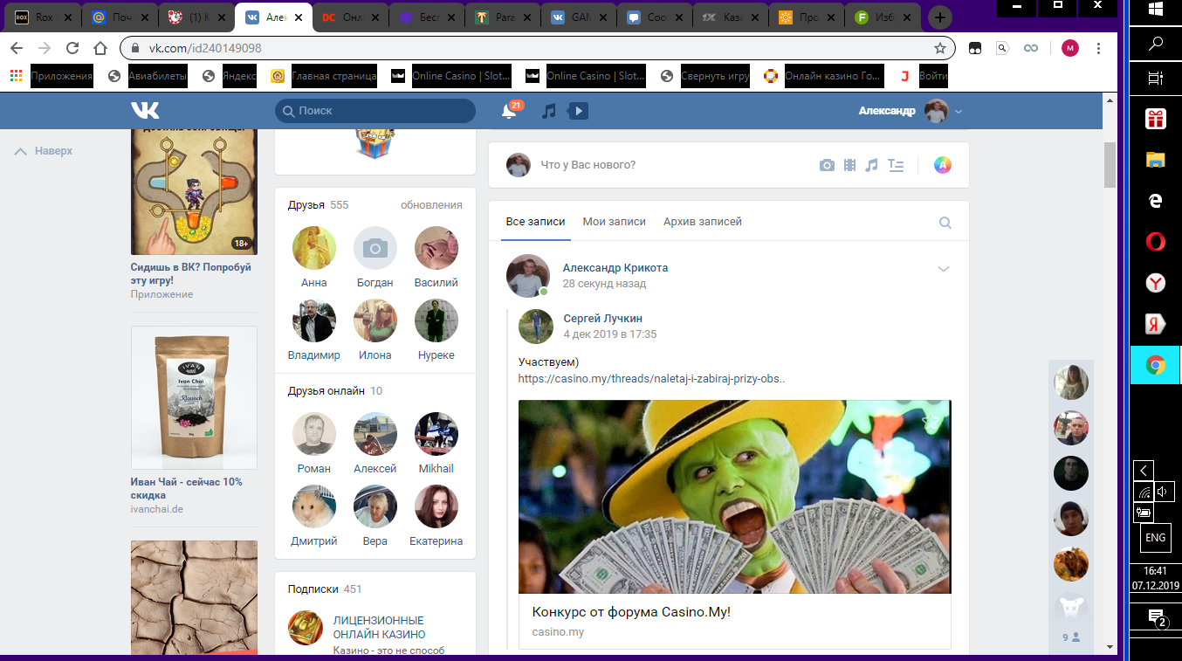
Task: Open the article editor icon in composer
Action: coord(895,164)
